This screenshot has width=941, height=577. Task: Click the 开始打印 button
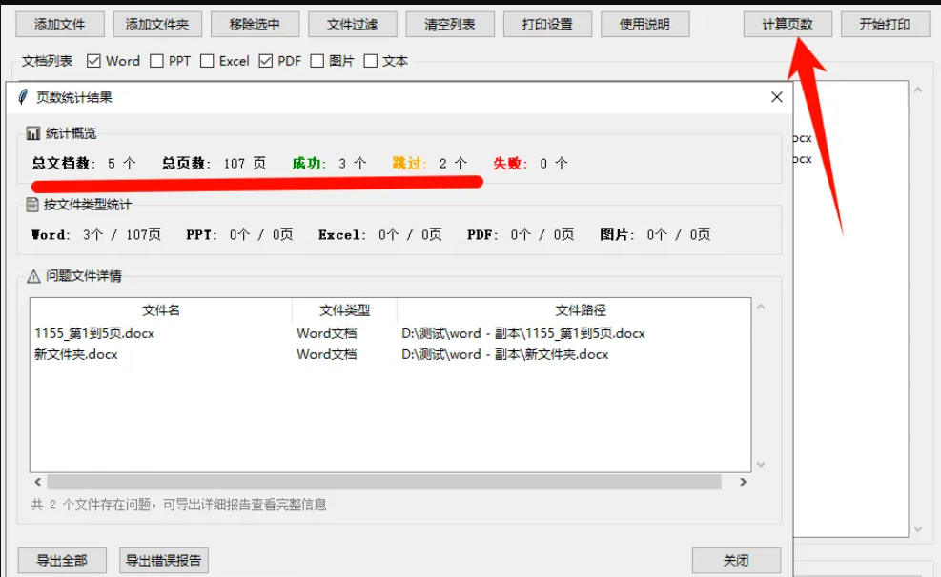pyautogui.click(x=885, y=25)
